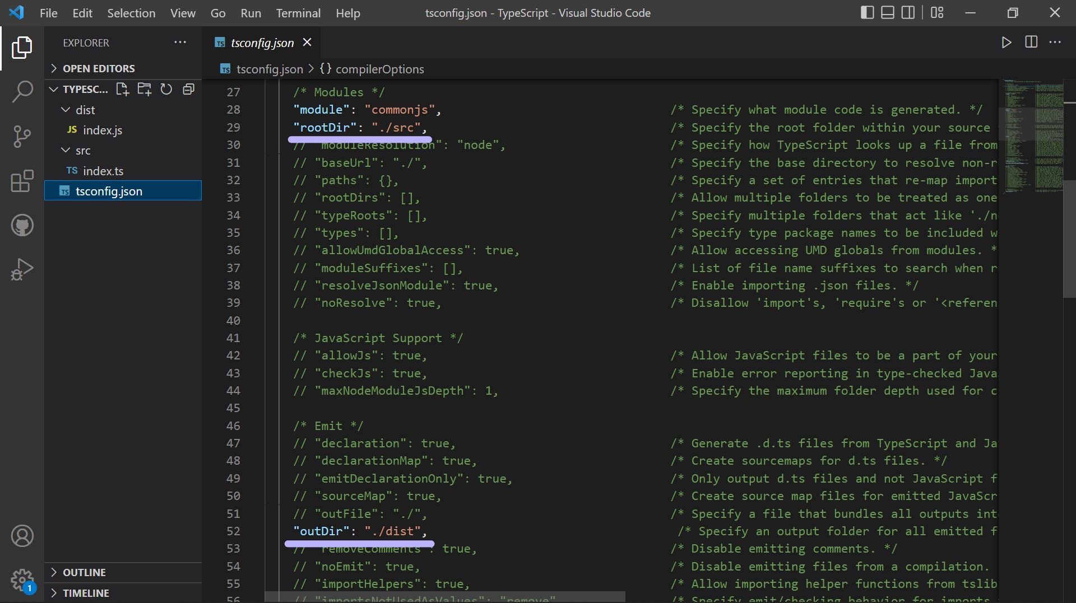Open the Selection menu
The height and width of the screenshot is (603, 1076).
131,13
